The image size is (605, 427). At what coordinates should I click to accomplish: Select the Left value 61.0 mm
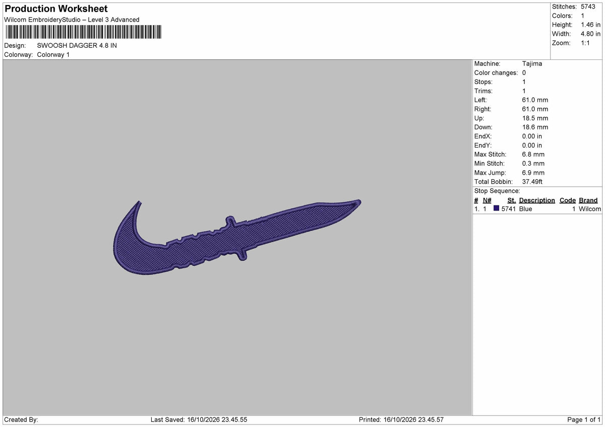(535, 100)
